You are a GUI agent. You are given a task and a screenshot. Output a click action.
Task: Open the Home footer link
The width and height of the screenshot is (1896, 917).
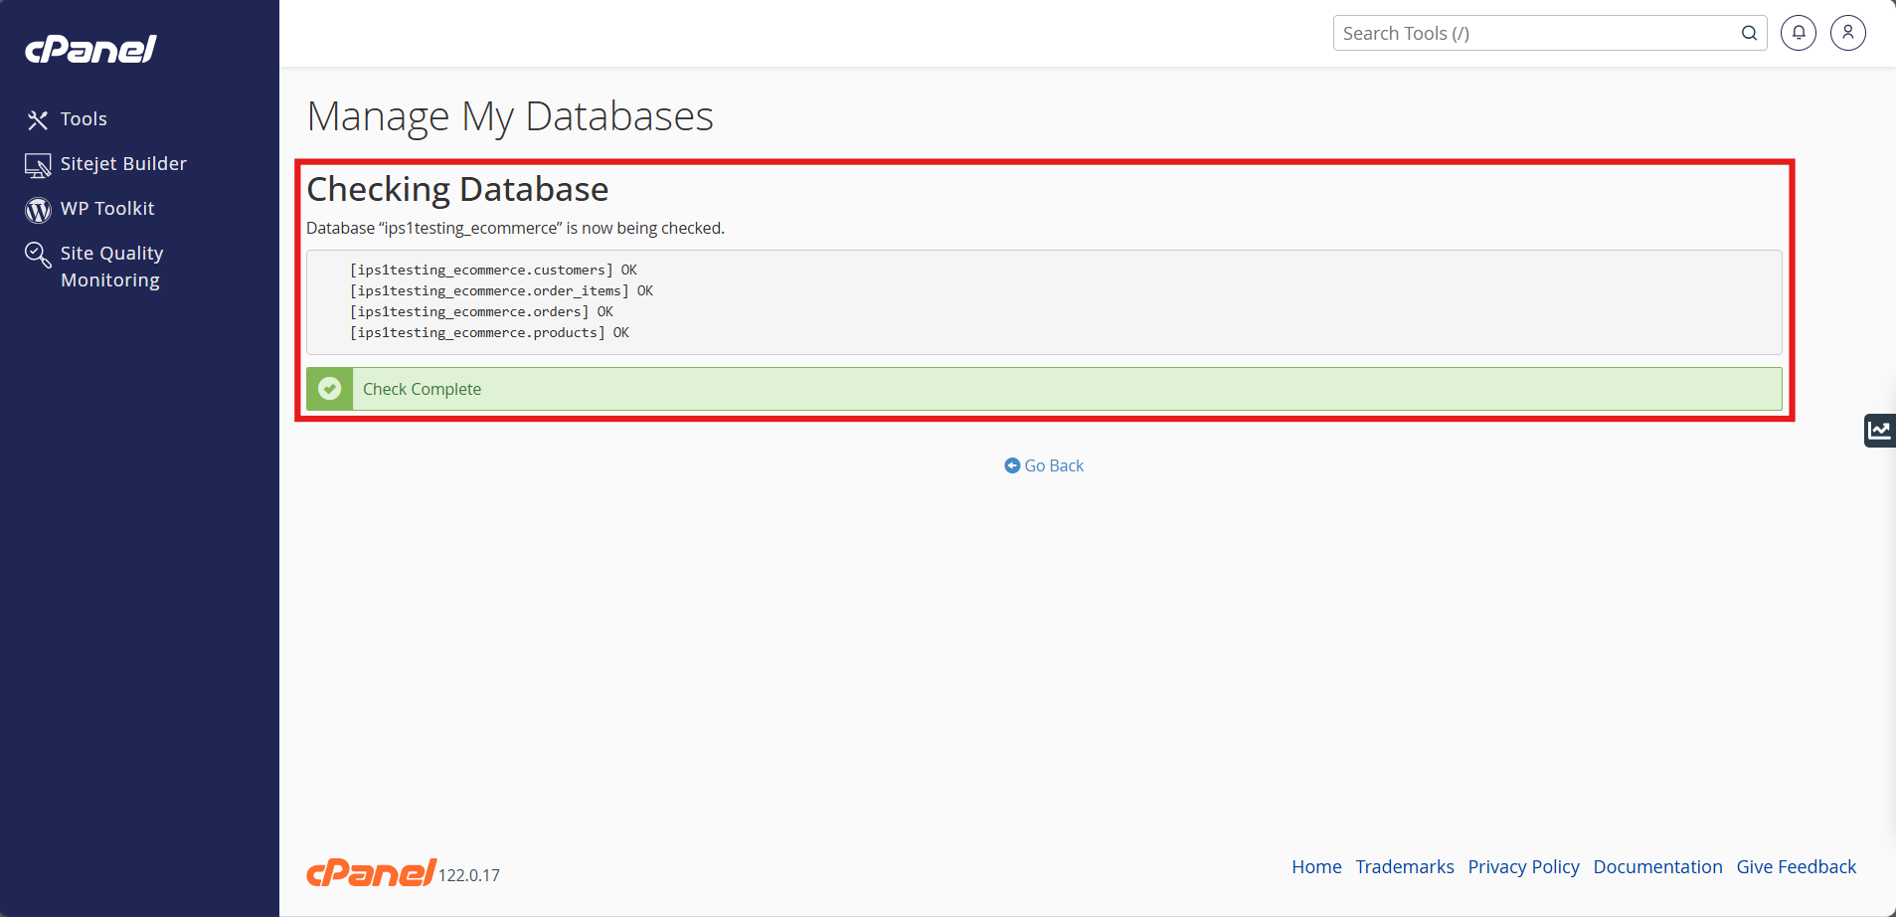pos(1316,867)
